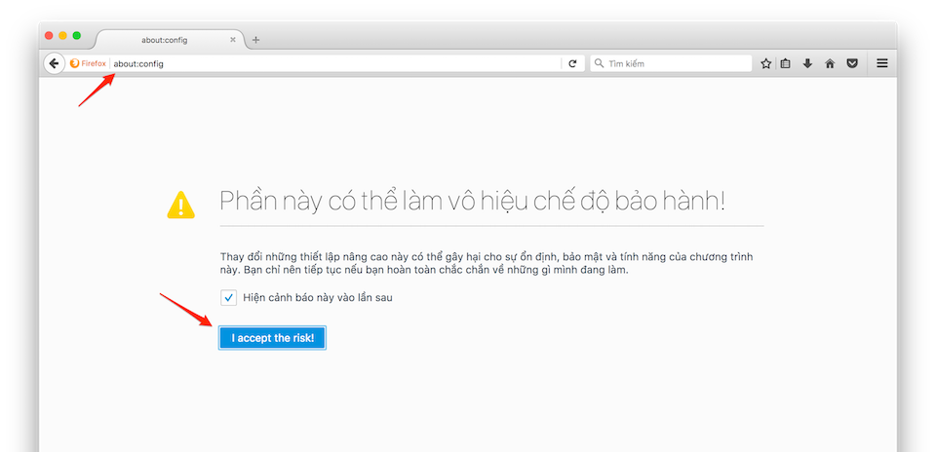
Task: Uncheck 'Hiện cảnh báo này vào lần sau'
Action: pyautogui.click(x=228, y=297)
